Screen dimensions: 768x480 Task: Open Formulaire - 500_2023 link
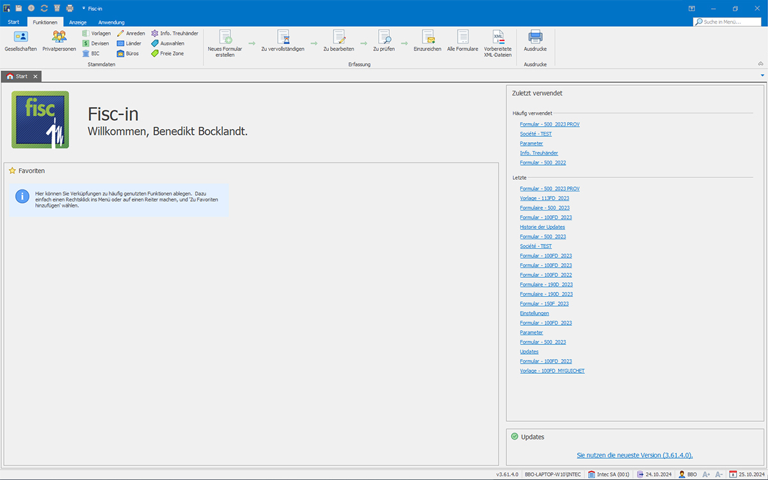545,208
